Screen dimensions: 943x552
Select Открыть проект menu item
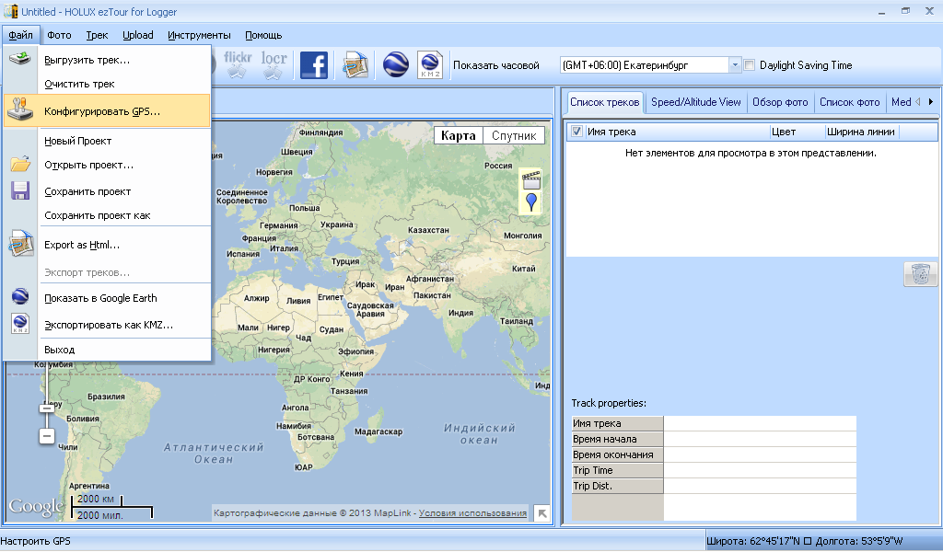[x=107, y=165]
